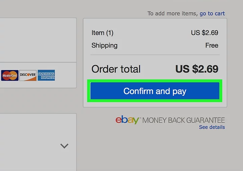Click the divider line above Order total

tap(155, 55)
